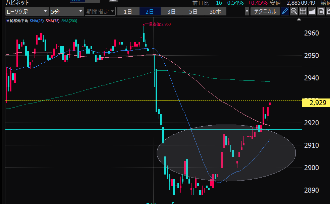The image size is (330, 204).
Task: Expand the 期間指定 period dropdown
Action: 100,11
